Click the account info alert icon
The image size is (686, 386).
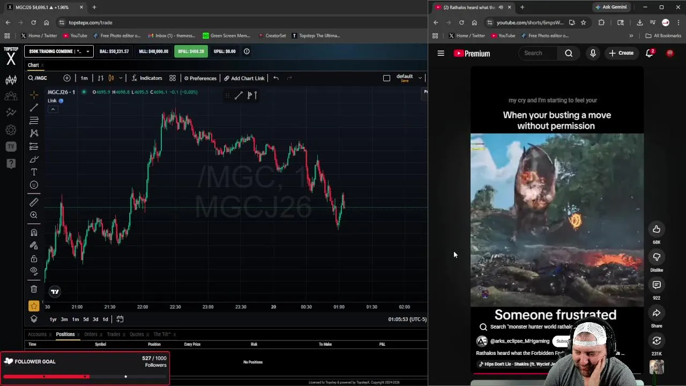coord(247,51)
